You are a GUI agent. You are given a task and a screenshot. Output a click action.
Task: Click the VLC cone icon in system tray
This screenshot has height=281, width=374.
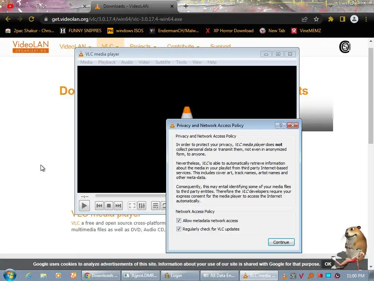(x=284, y=276)
